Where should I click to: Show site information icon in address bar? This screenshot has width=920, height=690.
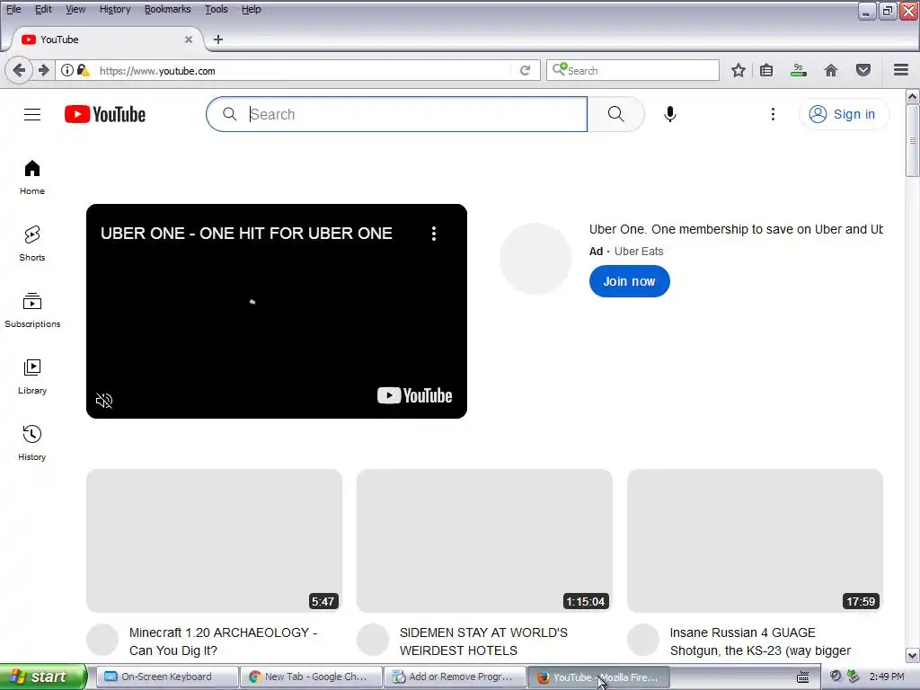[x=67, y=70]
